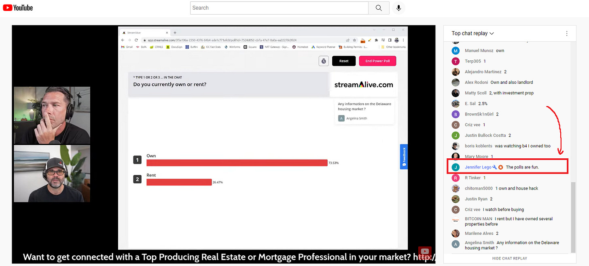Click the streamAlive.com logo card

(364, 84)
